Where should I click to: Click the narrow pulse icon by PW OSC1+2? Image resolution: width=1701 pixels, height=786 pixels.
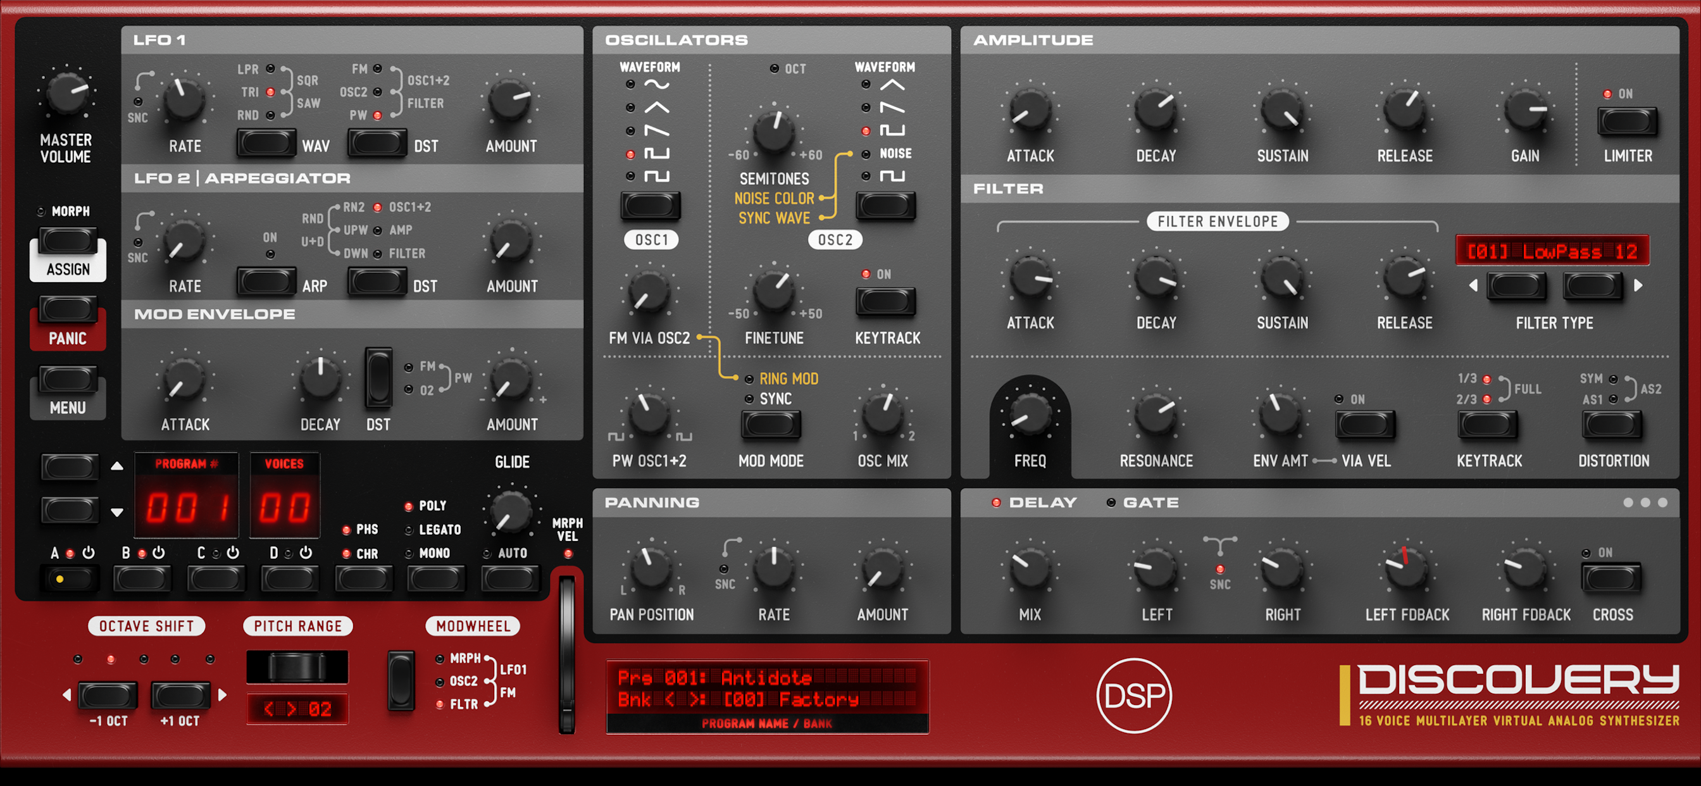click(616, 437)
